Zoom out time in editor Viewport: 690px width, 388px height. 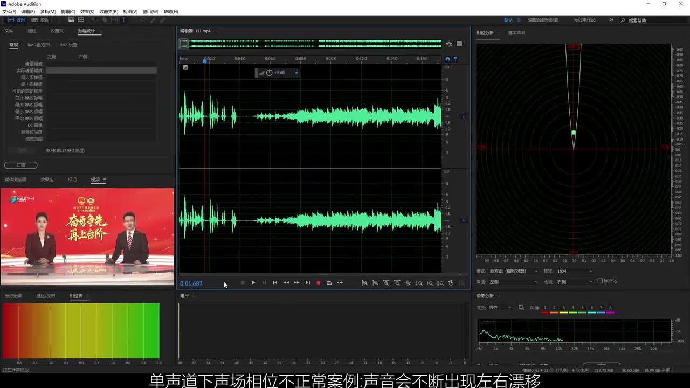pos(397,283)
